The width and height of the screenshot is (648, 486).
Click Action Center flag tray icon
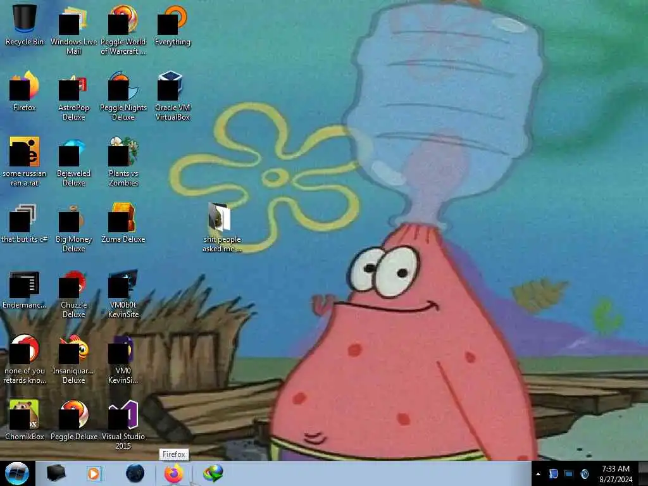click(x=553, y=474)
